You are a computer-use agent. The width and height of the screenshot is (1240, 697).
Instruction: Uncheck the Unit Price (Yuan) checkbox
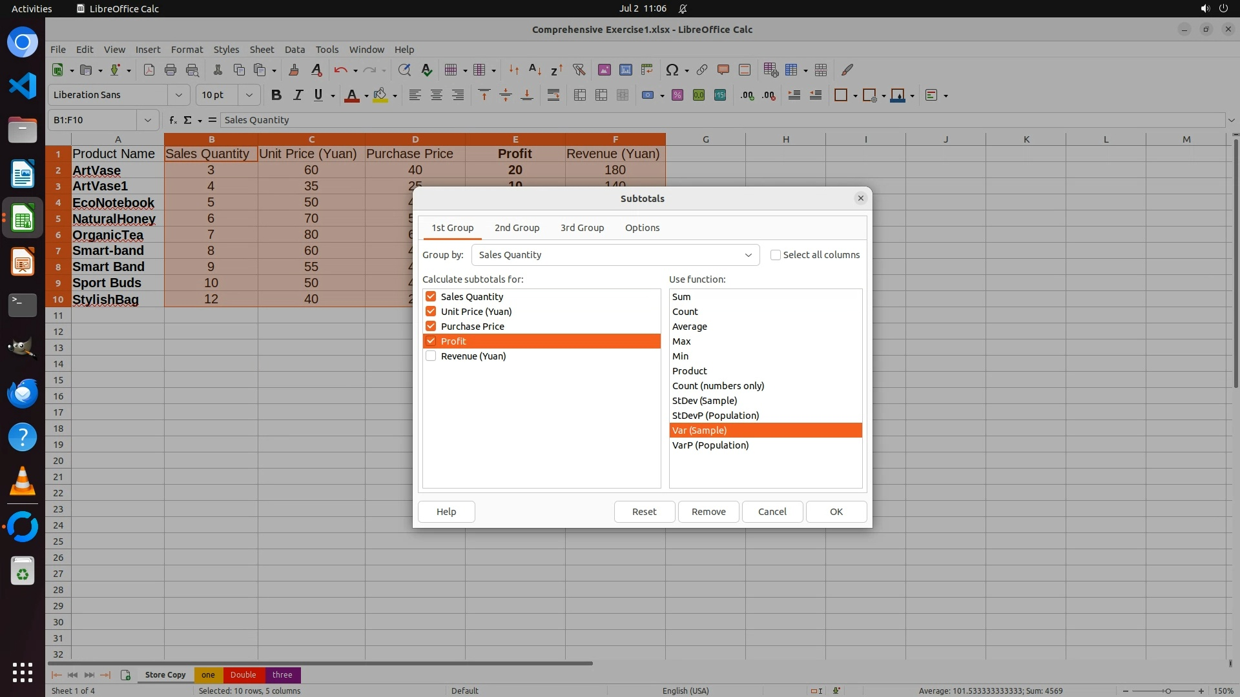tap(431, 312)
